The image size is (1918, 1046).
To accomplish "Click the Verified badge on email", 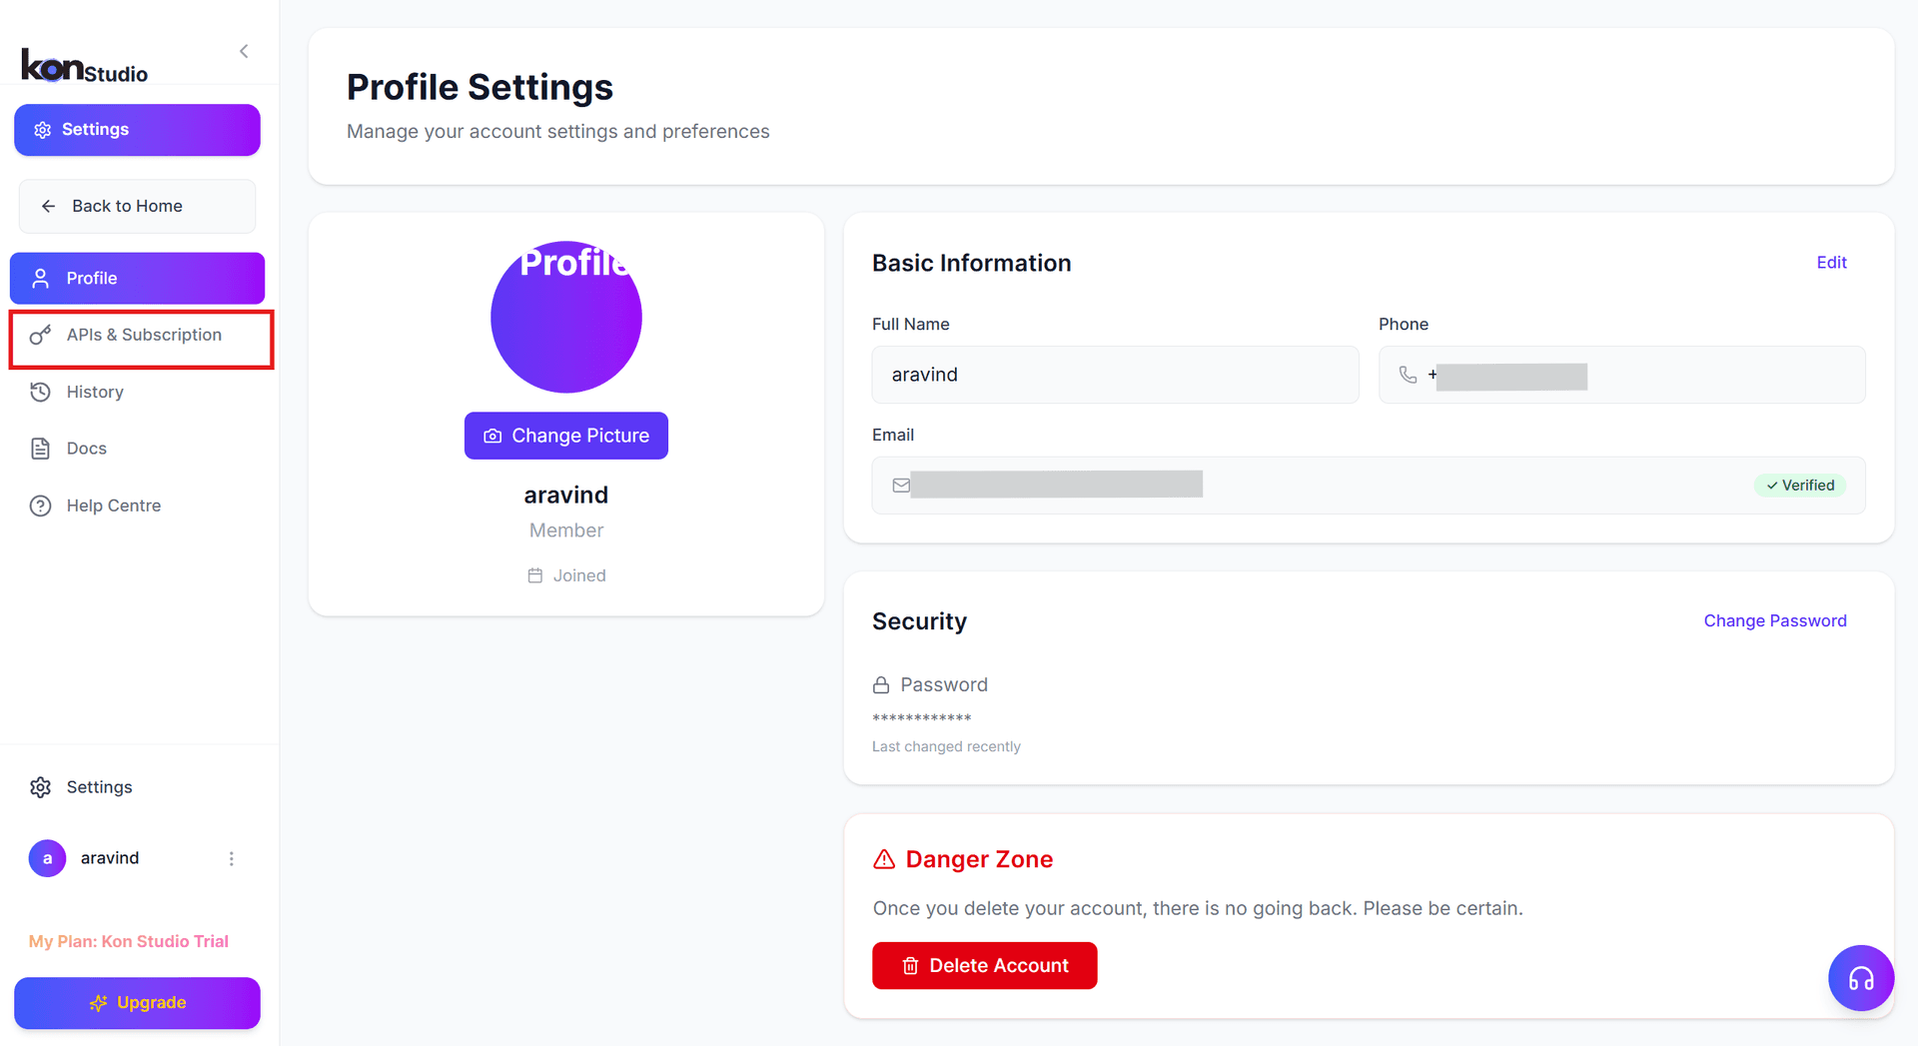I will (x=1800, y=485).
